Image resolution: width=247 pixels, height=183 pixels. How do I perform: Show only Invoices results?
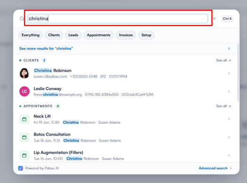coord(126,35)
